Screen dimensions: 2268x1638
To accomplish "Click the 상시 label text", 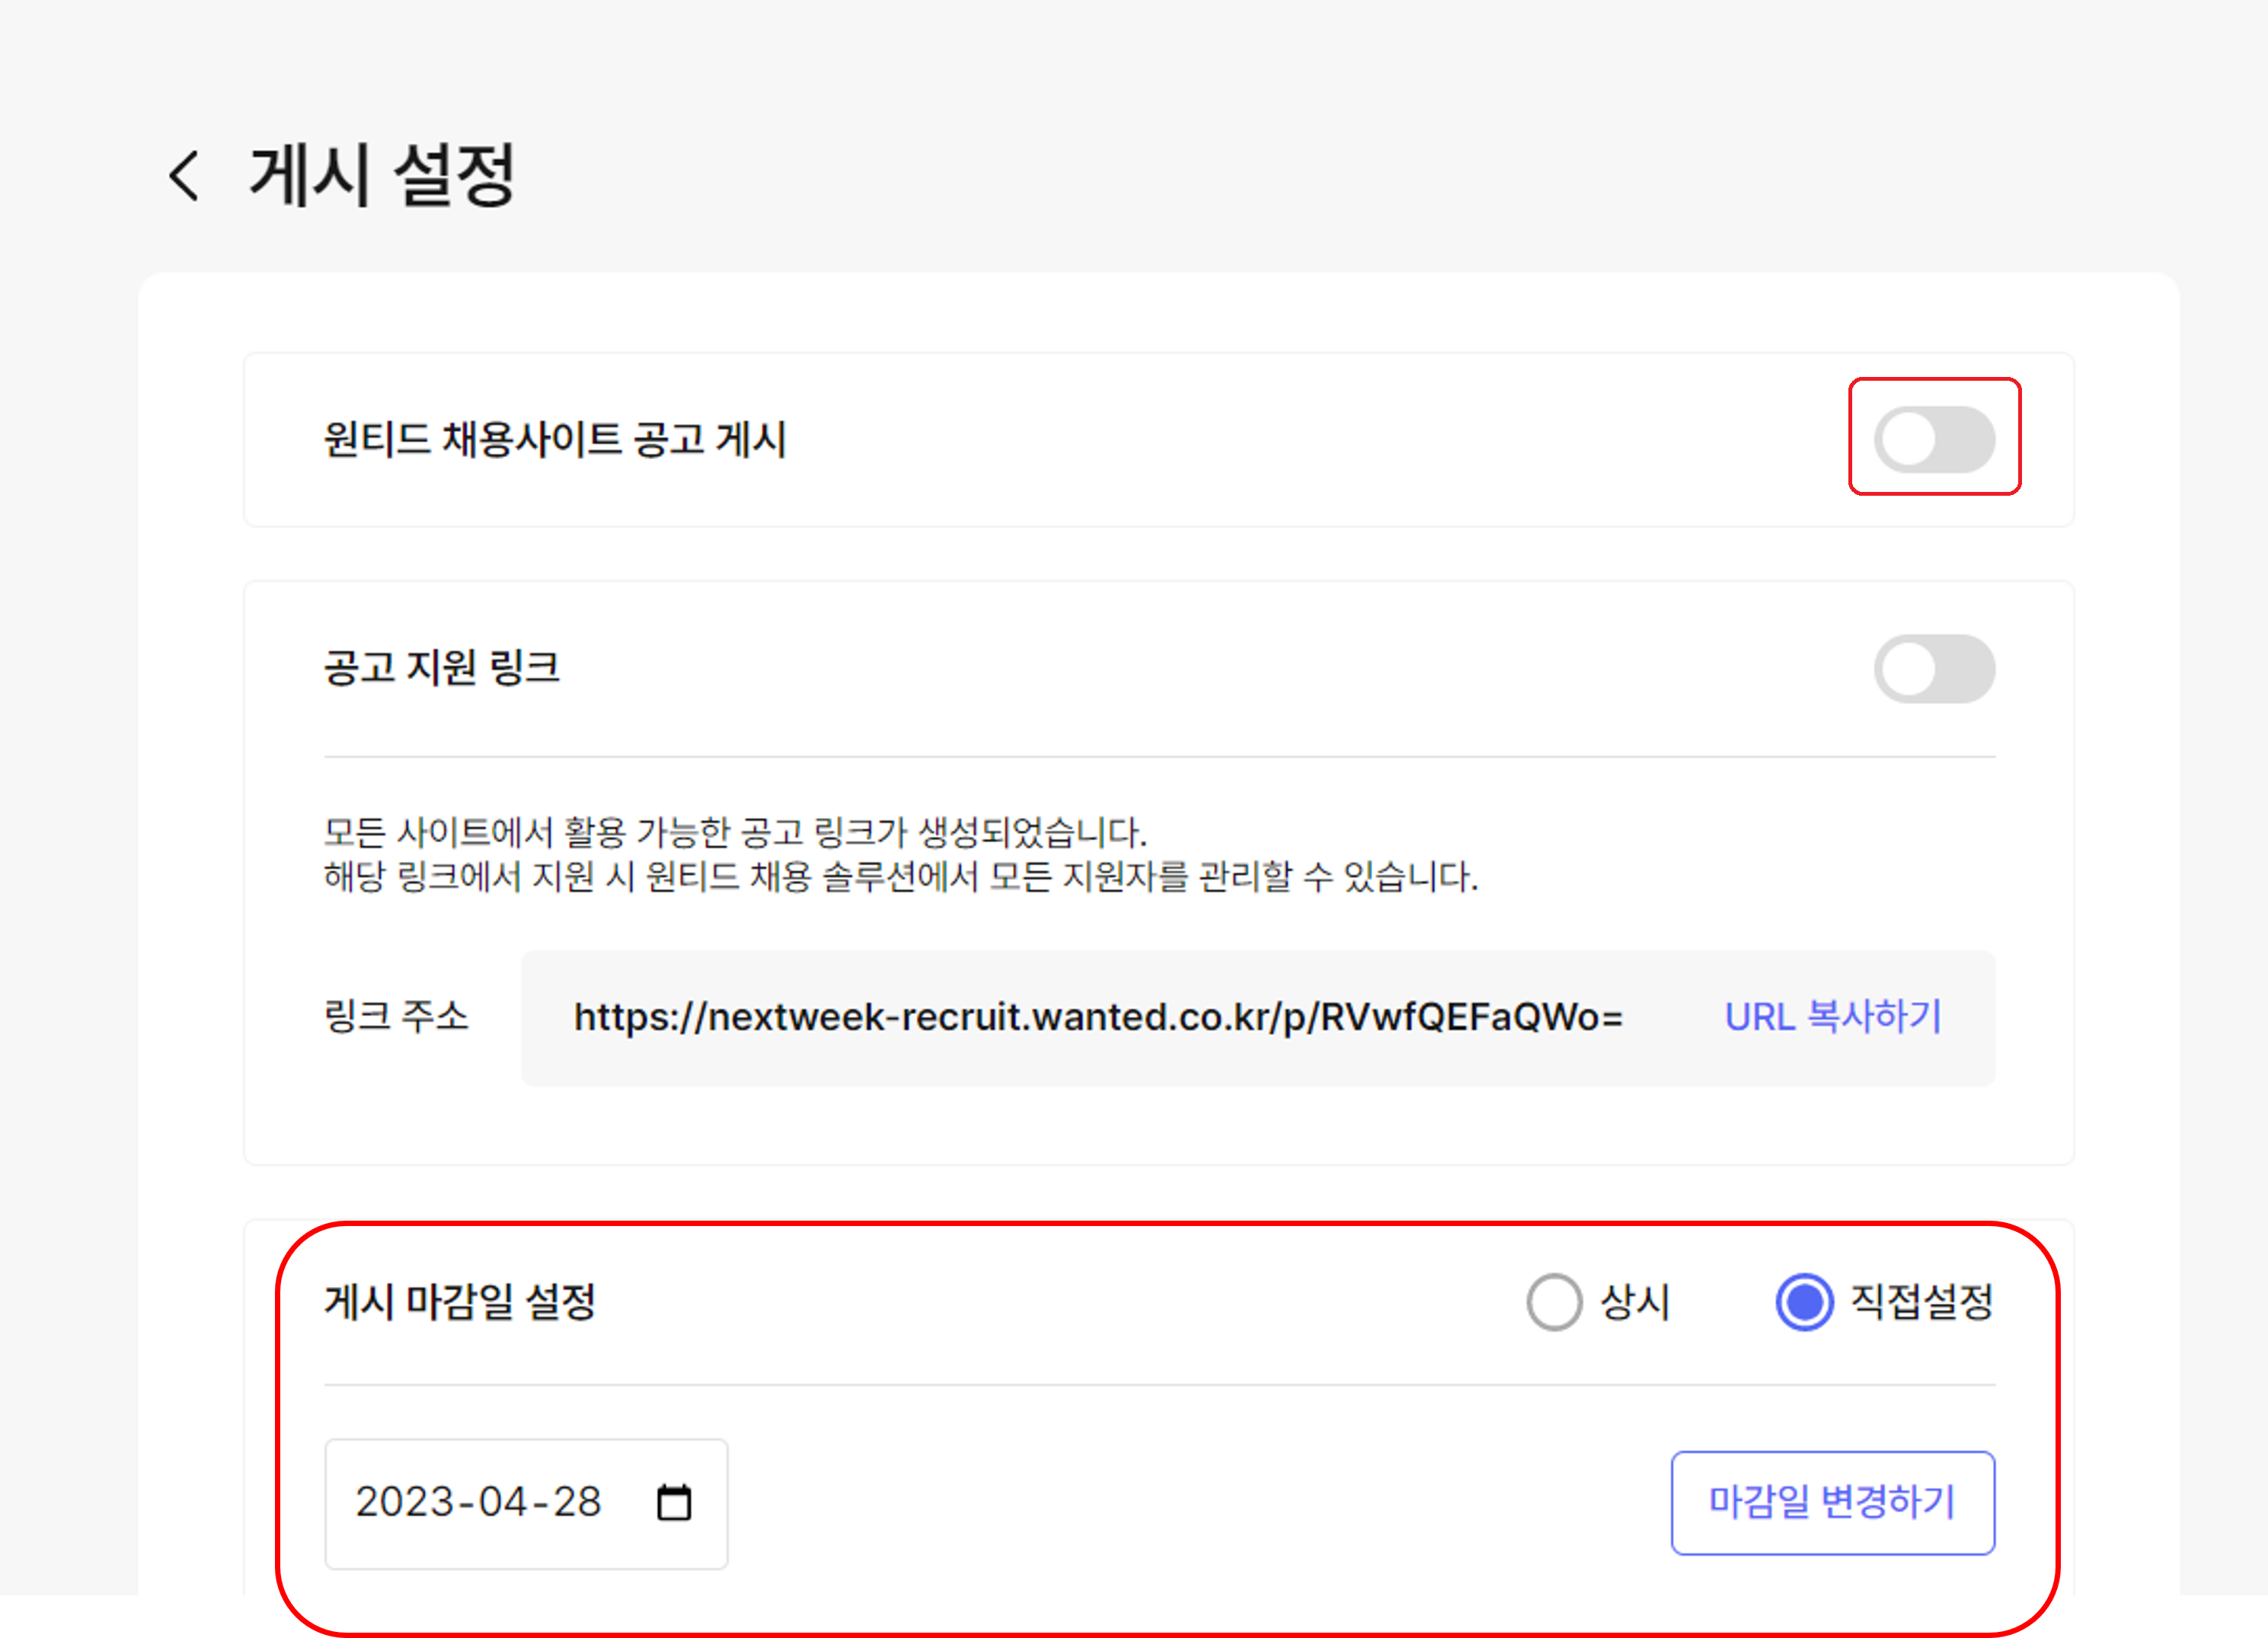I will click(x=1634, y=1302).
